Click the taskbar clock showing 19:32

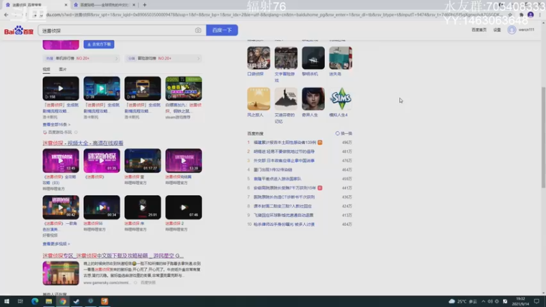coord(521,301)
